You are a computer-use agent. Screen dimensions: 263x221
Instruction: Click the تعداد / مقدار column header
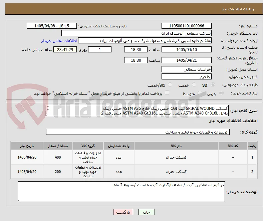tap(58, 146)
